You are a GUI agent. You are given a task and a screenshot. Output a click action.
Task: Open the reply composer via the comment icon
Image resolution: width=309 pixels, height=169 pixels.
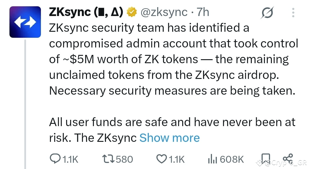click(56, 159)
